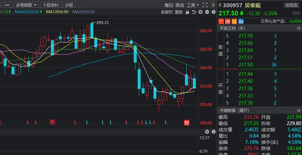Expand the 工具 tools dropdown
The image size is (302, 155).
[193, 5]
